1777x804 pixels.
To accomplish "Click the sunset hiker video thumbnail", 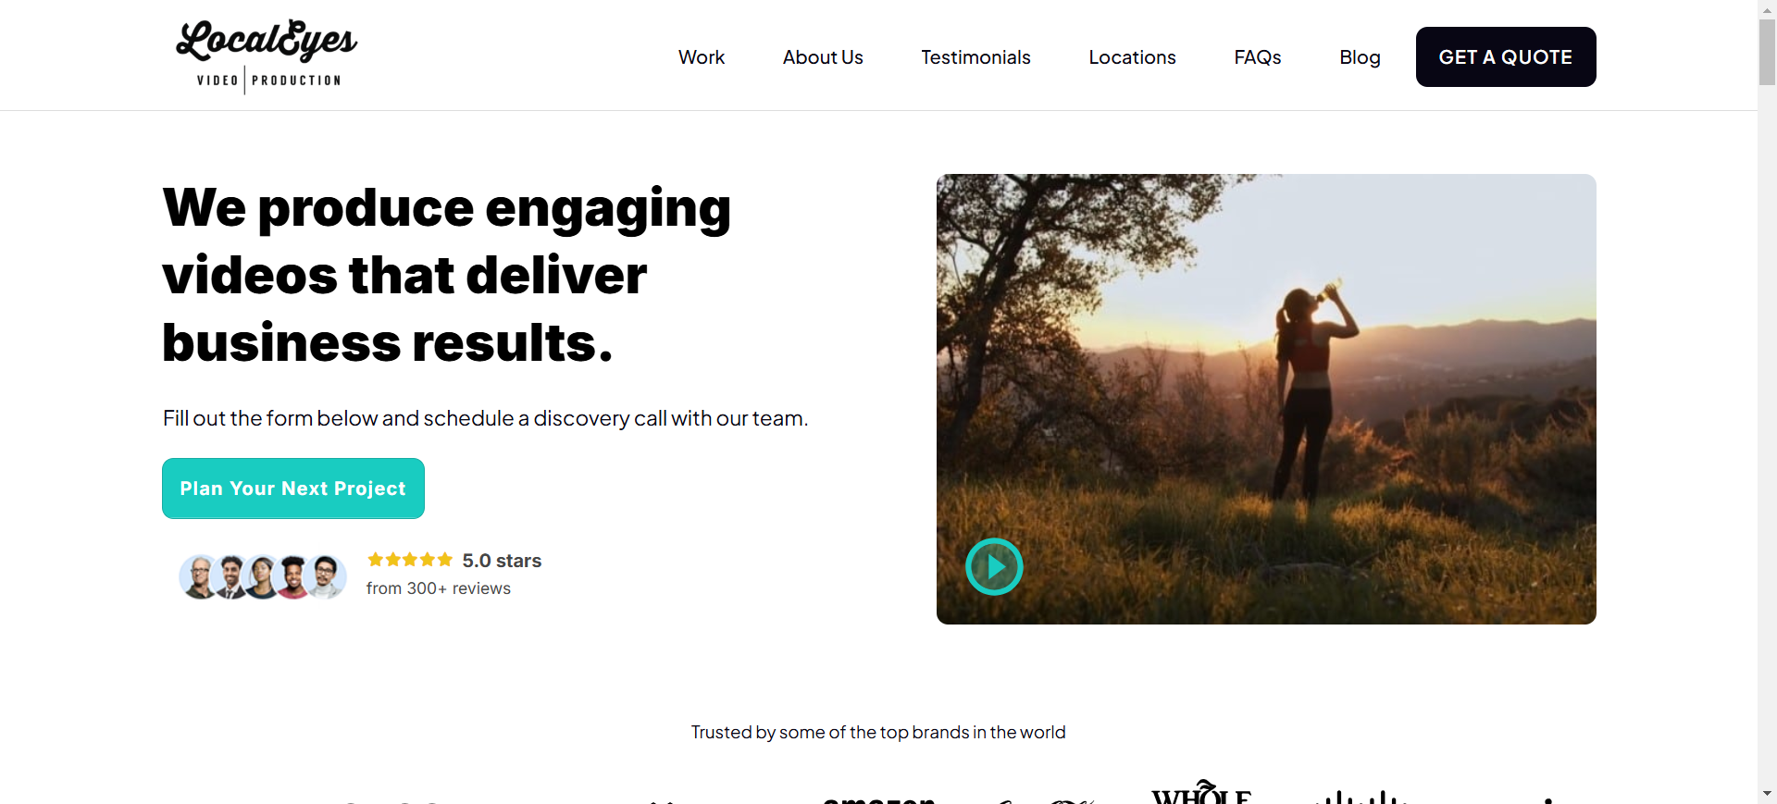I will pos(1266,399).
